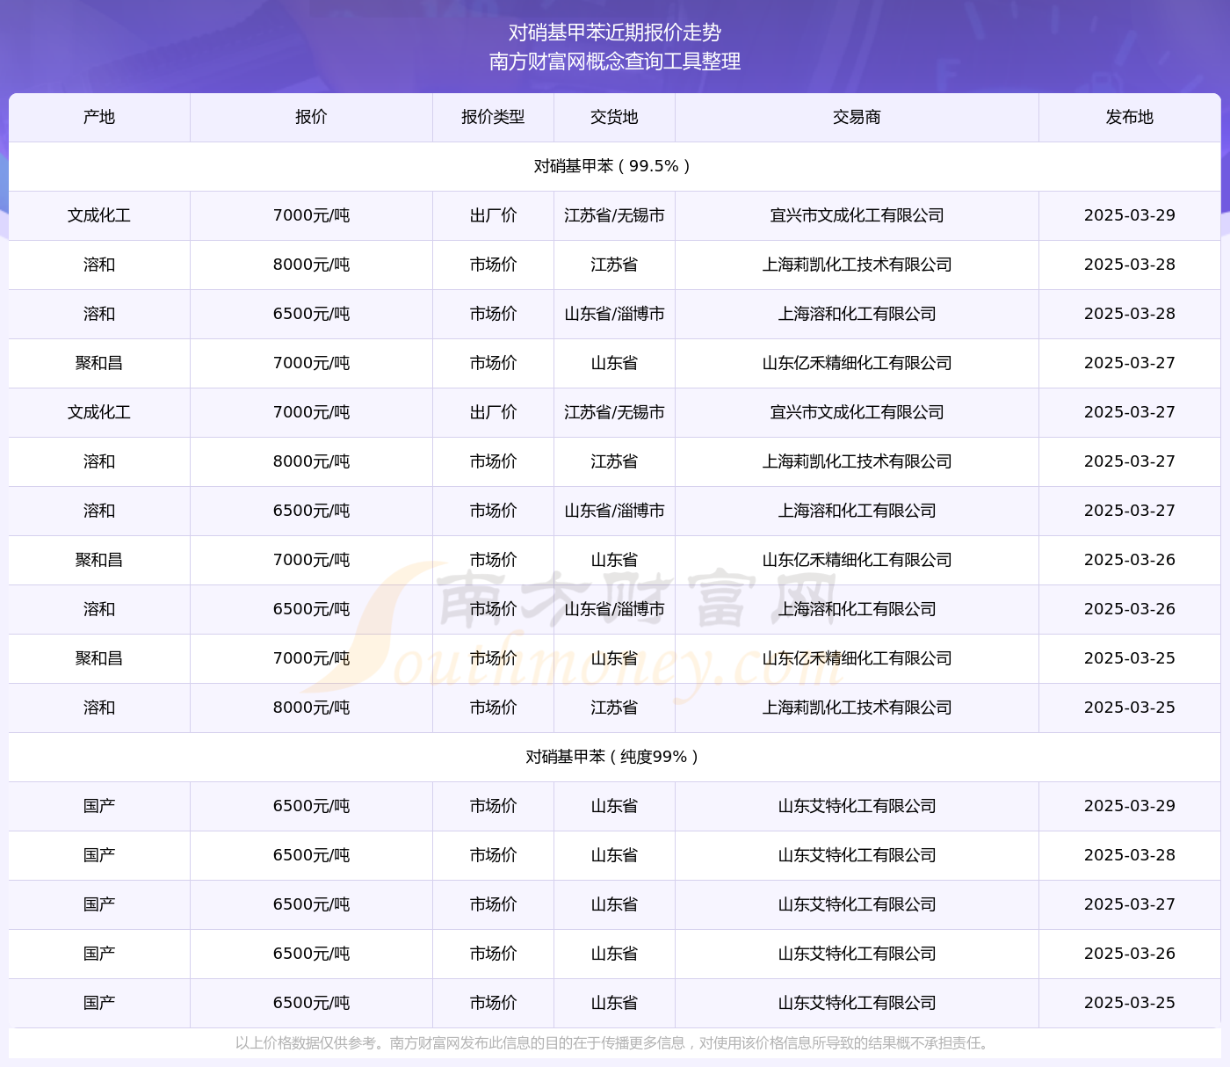Click 8000元/吨 in the 2025-03-28 row
The image size is (1230, 1067).
[311, 265]
